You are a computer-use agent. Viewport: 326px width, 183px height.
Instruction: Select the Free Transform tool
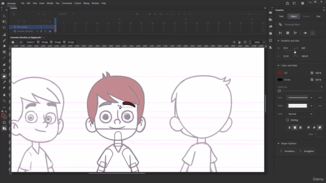click(x=4, y=21)
